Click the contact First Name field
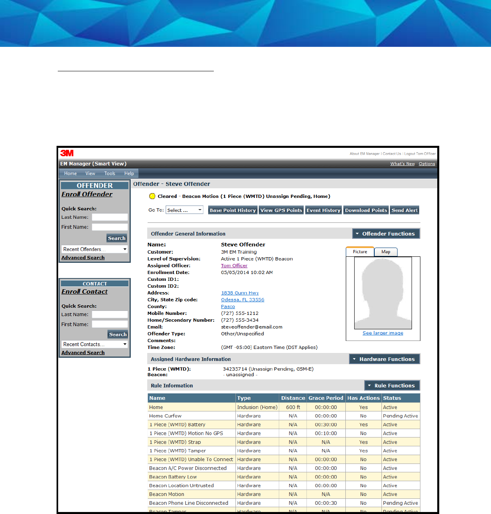The width and height of the screenshot is (491, 514). pos(110,324)
